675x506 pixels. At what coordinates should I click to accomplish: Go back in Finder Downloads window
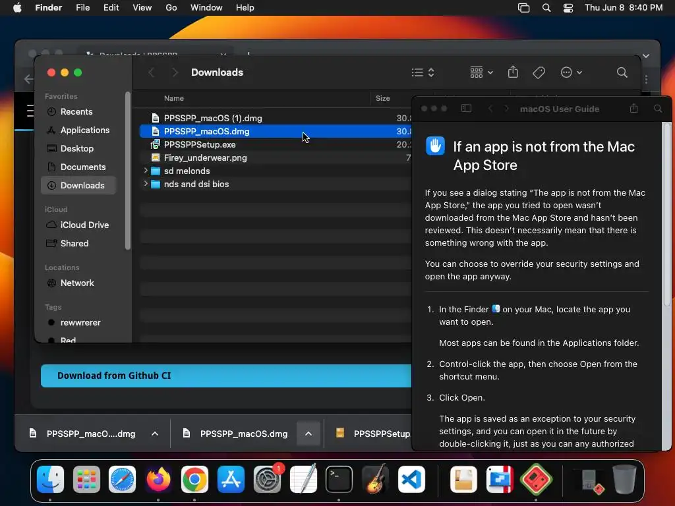pyautogui.click(x=151, y=72)
